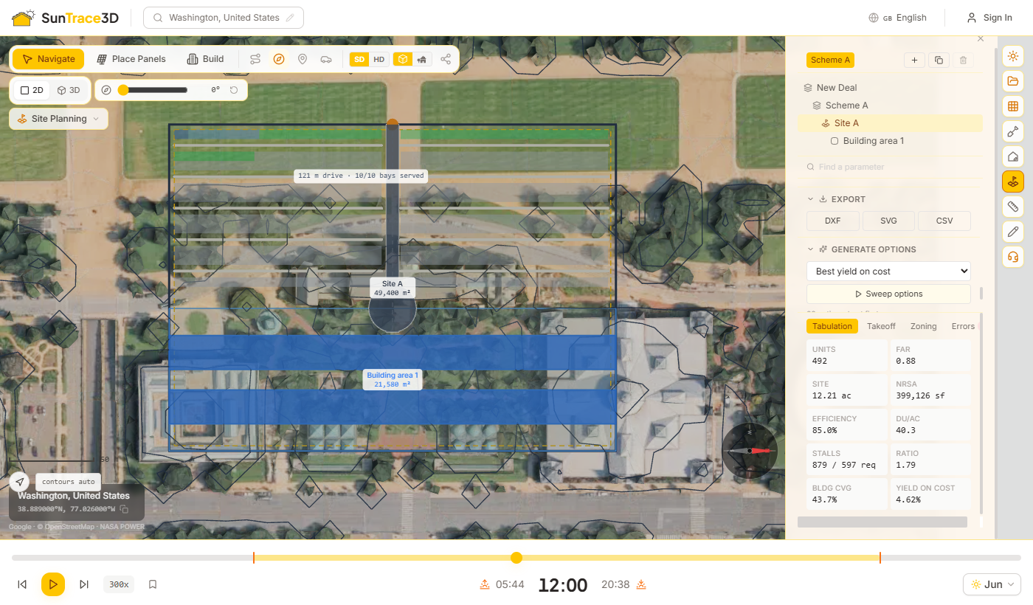Image resolution: width=1033 pixels, height=605 pixels.
Task: Select the car vehicle icon in toolbar
Action: tap(326, 59)
